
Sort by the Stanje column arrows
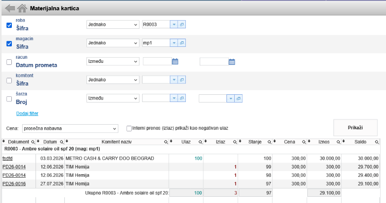240,141
